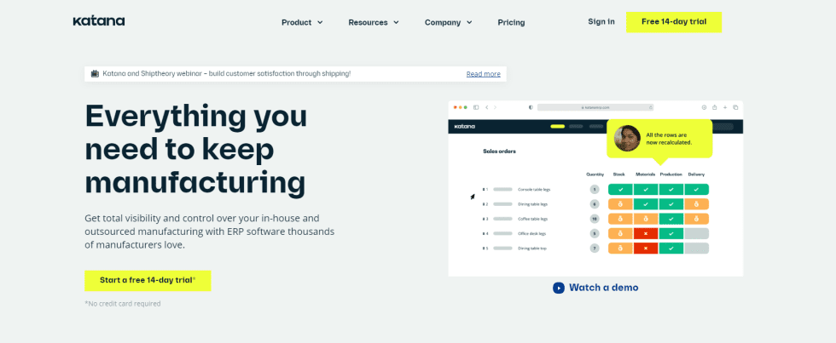Click the Stock column header
Screen dimensions: 836x343
(619, 174)
